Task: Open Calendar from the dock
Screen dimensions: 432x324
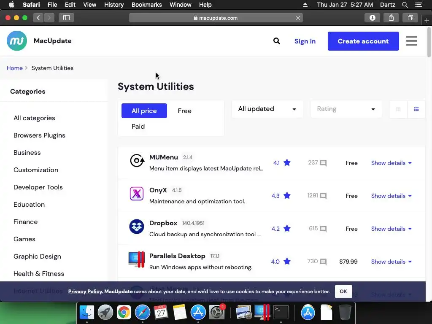Action: point(161,312)
